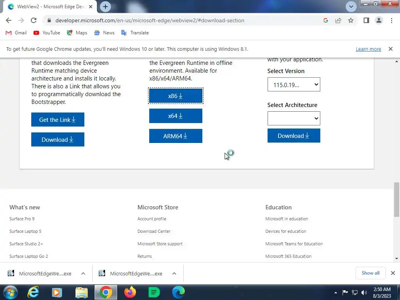Screen dimensions: 400x300
Task: Open Surface Studio 2+ link
Action: click(26, 244)
